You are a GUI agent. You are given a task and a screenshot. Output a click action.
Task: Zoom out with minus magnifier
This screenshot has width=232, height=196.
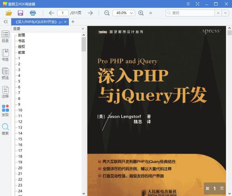(107, 13)
